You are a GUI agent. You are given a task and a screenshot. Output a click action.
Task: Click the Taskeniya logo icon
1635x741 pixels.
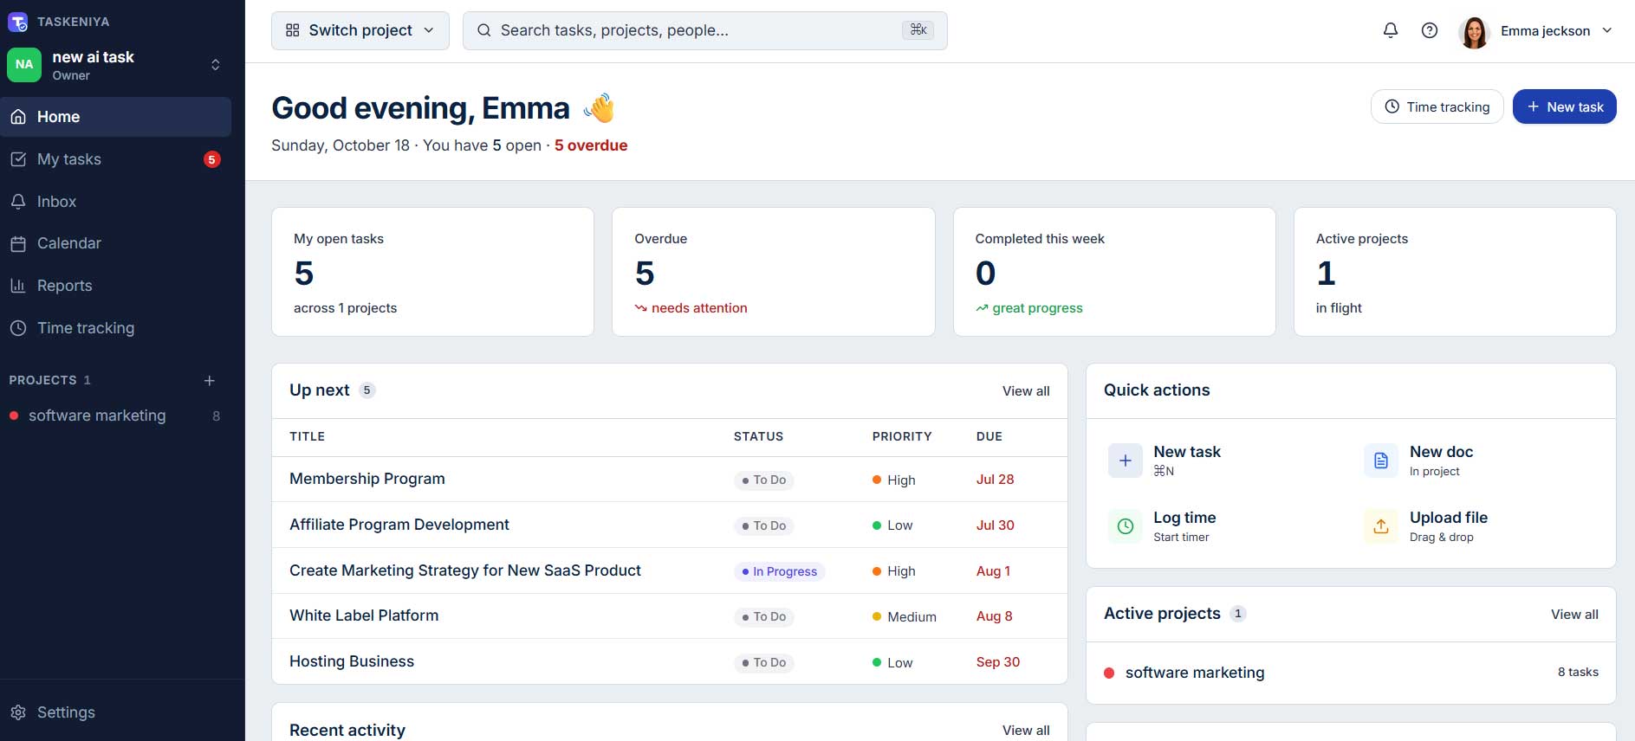tap(17, 22)
